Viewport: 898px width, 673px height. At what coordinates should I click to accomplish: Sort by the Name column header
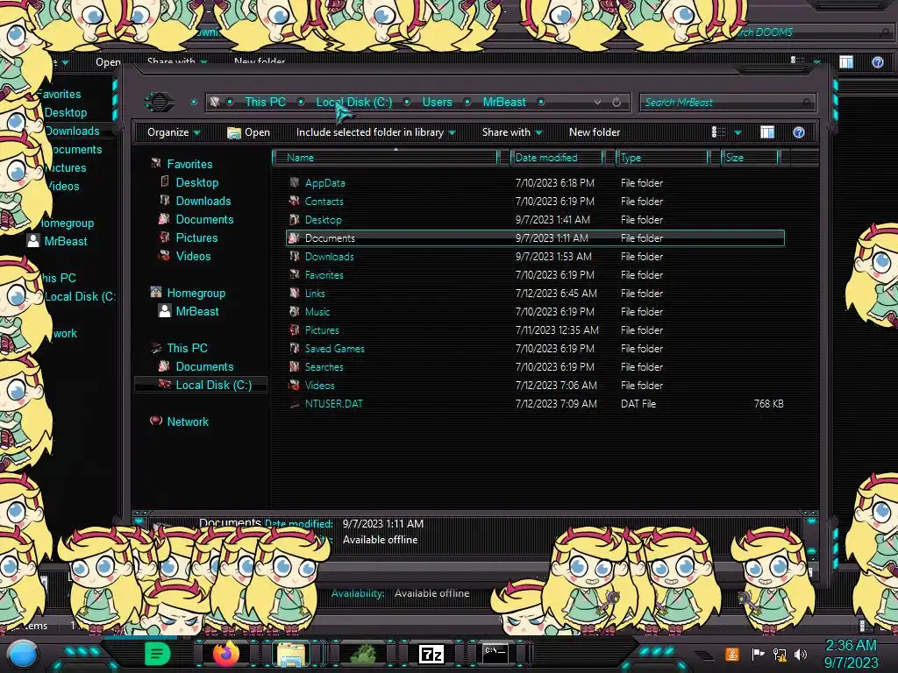click(x=385, y=158)
